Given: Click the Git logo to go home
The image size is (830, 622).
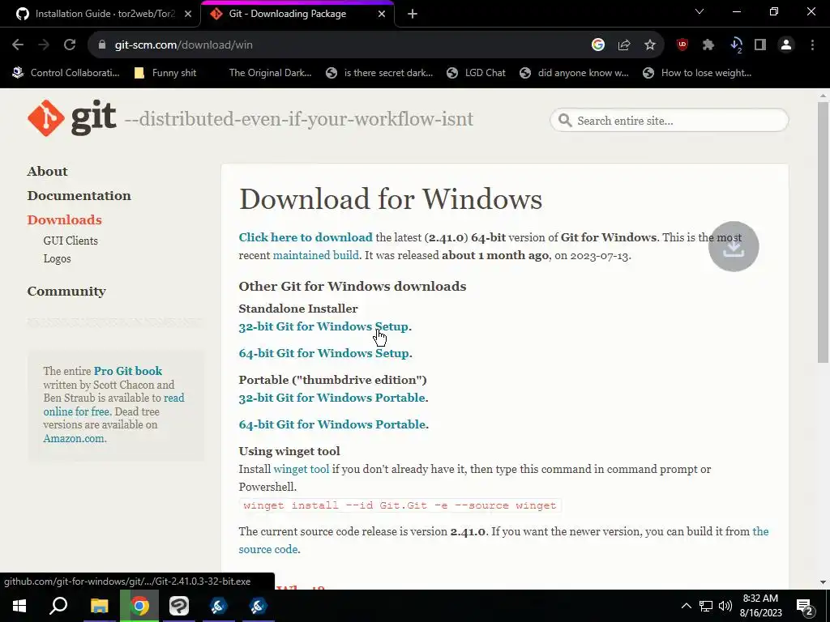Looking at the screenshot, I should point(72,118).
